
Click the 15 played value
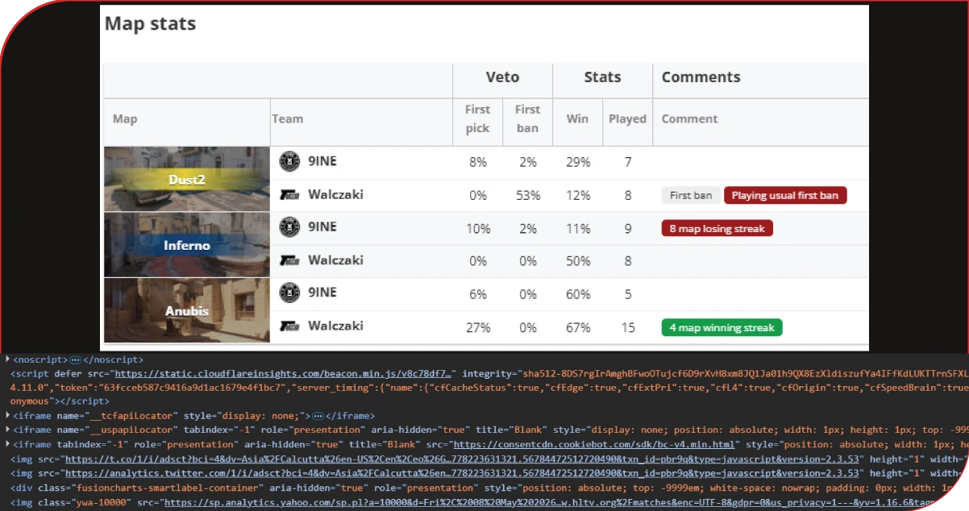tap(627, 328)
